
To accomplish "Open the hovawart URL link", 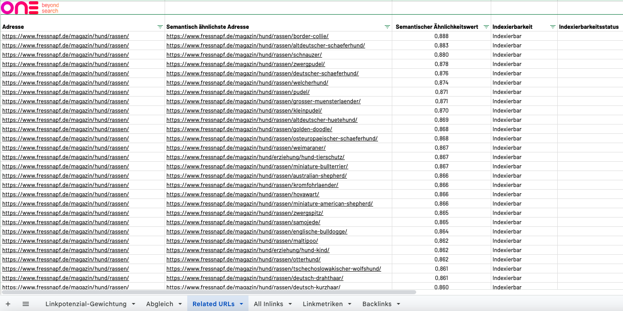I will coord(243,194).
